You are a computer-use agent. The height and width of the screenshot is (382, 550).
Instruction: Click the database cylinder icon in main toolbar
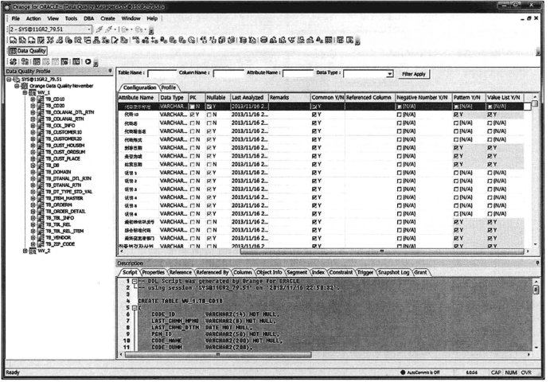(x=263, y=41)
